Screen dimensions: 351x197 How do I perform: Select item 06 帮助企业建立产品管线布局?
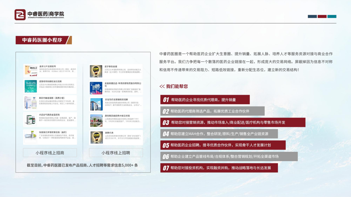coord(229,157)
